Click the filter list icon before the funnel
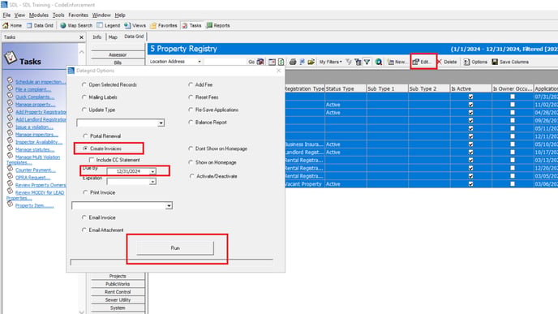This screenshot has width=558, height=314. (x=358, y=62)
